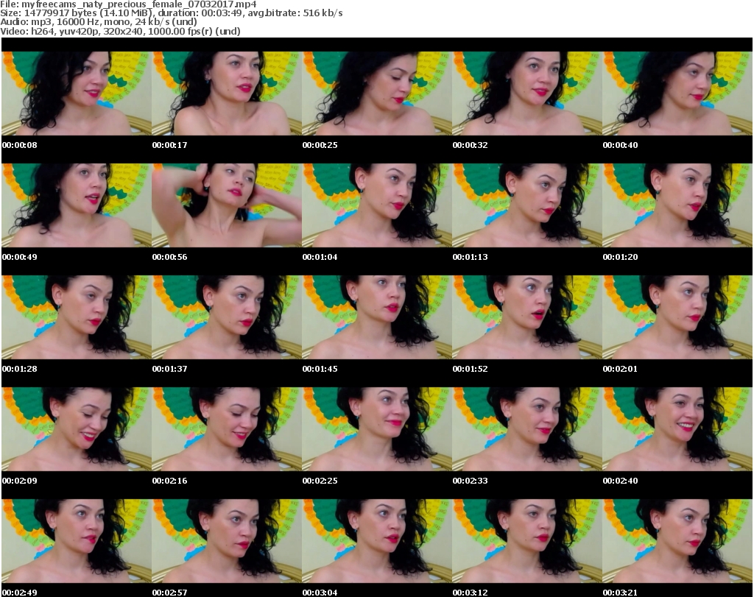Screen dimensions: 754x597
Task: Click the thumbnail timestamped 00:00:08
Action: pos(77,93)
